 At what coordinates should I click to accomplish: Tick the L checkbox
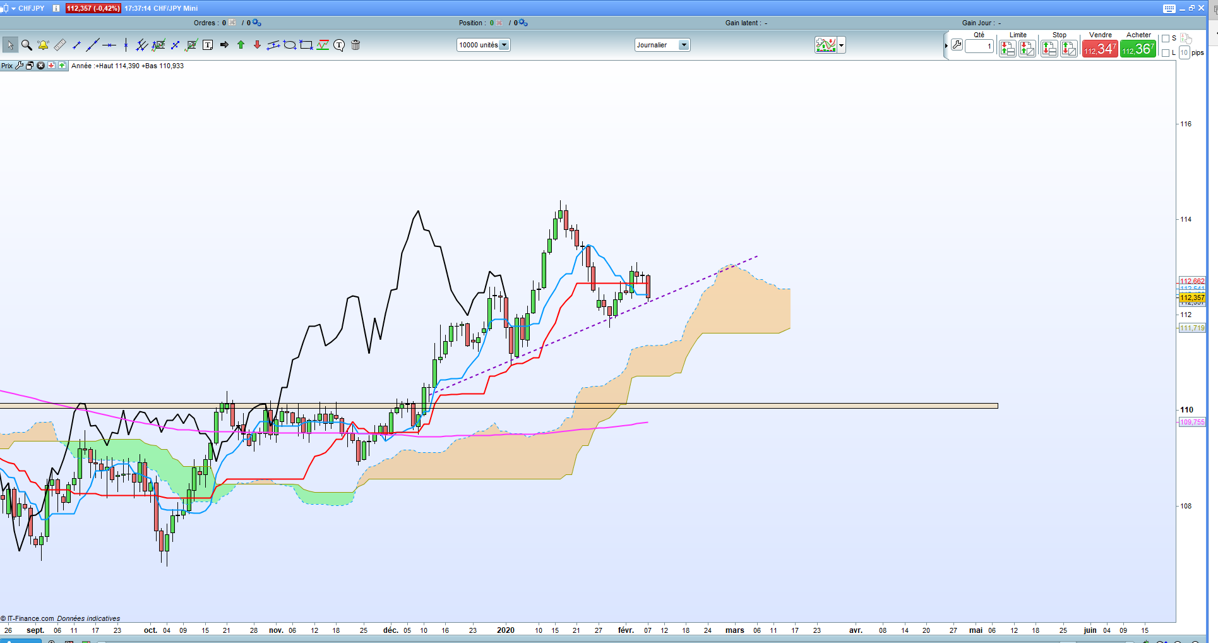(1166, 53)
